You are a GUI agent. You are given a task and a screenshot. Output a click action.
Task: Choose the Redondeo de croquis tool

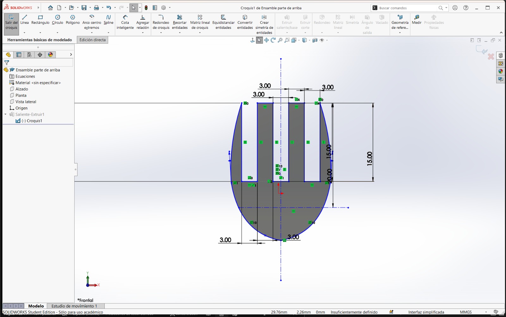pos(161,22)
